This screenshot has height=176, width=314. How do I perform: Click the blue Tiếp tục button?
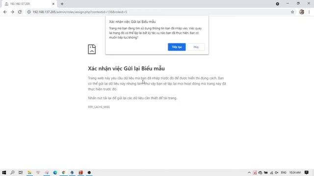[x=177, y=47]
